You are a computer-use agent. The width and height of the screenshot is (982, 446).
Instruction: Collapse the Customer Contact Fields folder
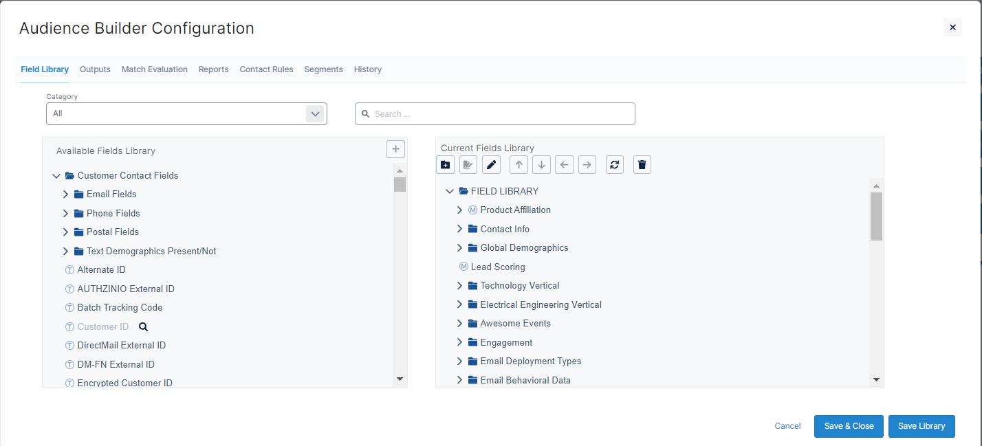pyautogui.click(x=56, y=176)
